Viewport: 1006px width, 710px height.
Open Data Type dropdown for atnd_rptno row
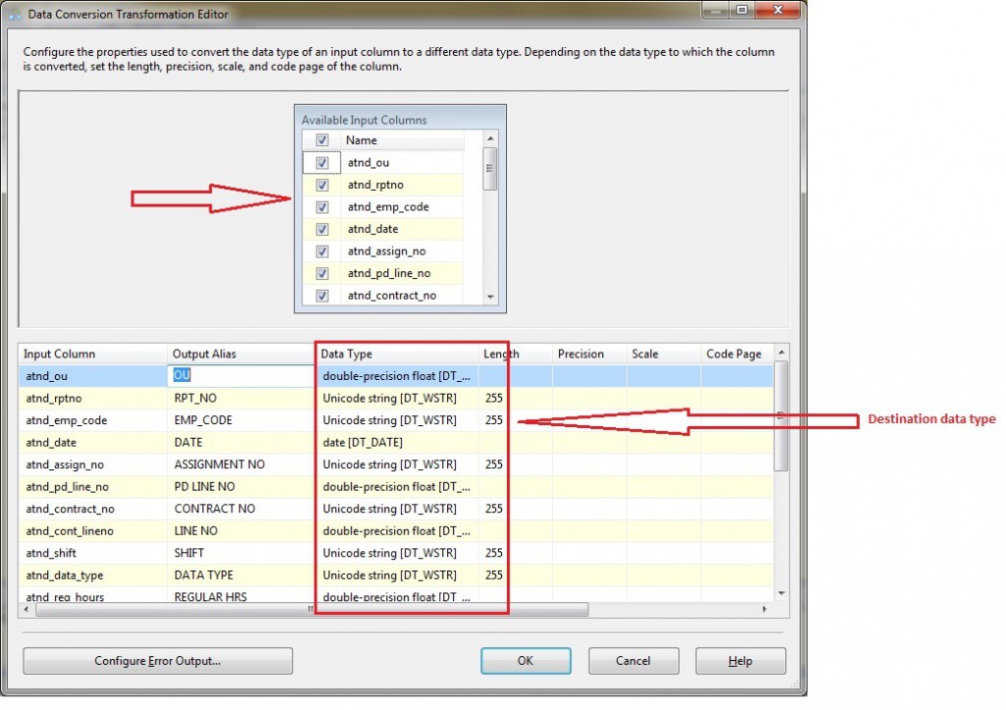[397, 398]
